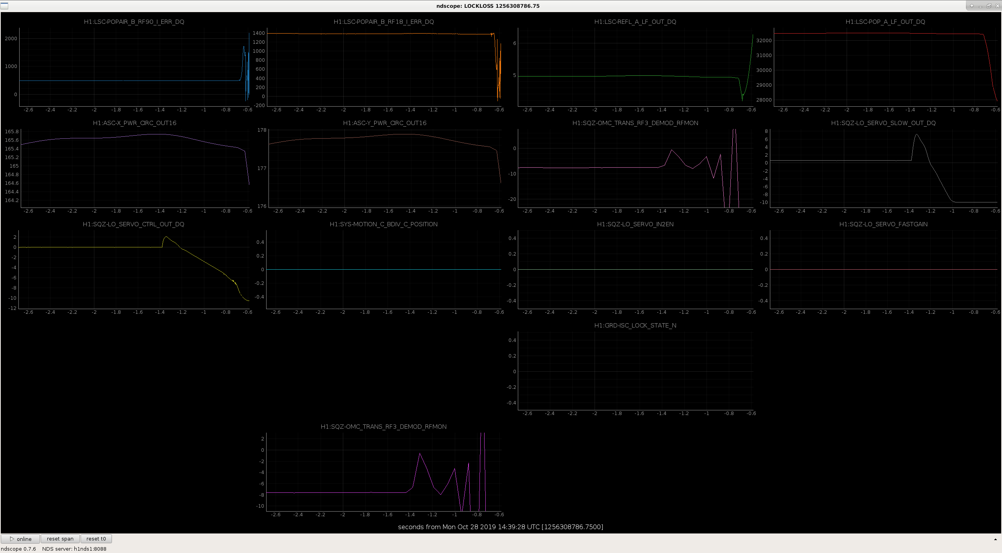Click the reset t0 button
Viewport: 1002px width, 553px height.
[96, 539]
